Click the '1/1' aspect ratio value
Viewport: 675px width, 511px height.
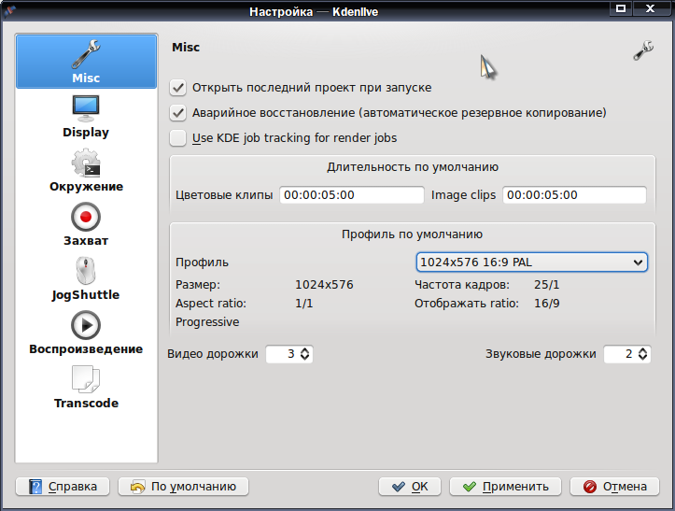point(304,304)
